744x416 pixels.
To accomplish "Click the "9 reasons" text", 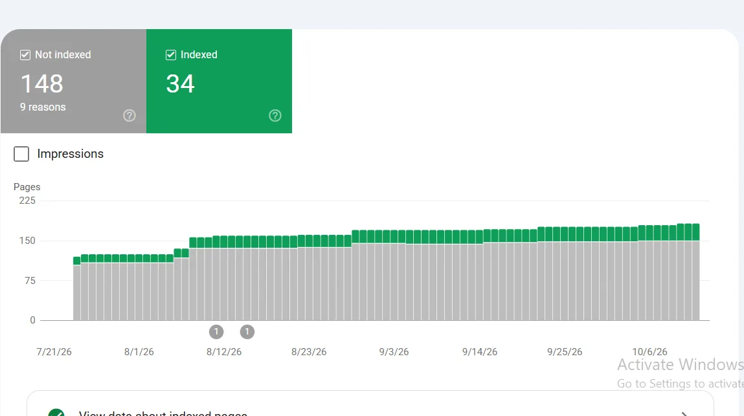I will [43, 107].
